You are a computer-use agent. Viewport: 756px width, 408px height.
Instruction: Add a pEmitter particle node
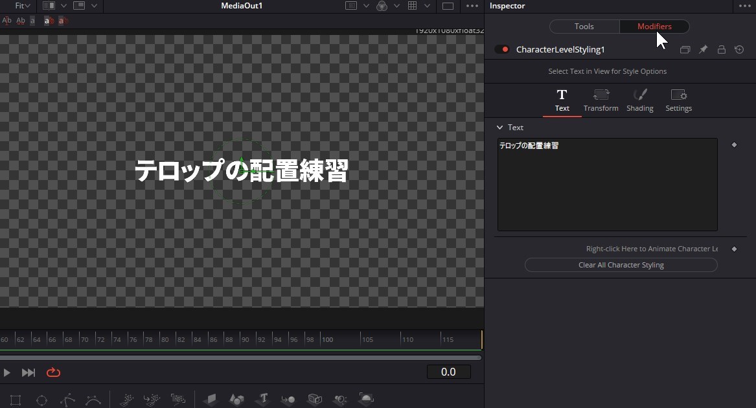(127, 400)
